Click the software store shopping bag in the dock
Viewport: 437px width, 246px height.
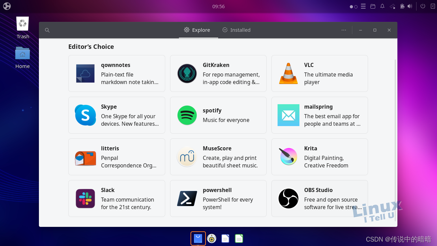198,238
